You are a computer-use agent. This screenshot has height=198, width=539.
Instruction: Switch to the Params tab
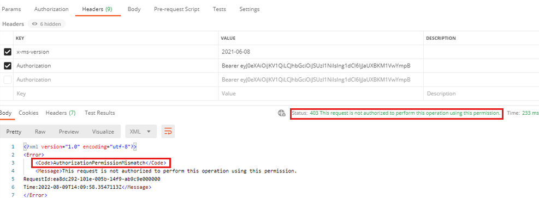click(x=11, y=9)
